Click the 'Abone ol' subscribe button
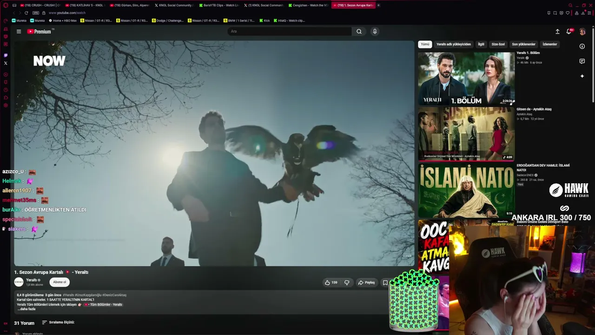 [59, 282]
